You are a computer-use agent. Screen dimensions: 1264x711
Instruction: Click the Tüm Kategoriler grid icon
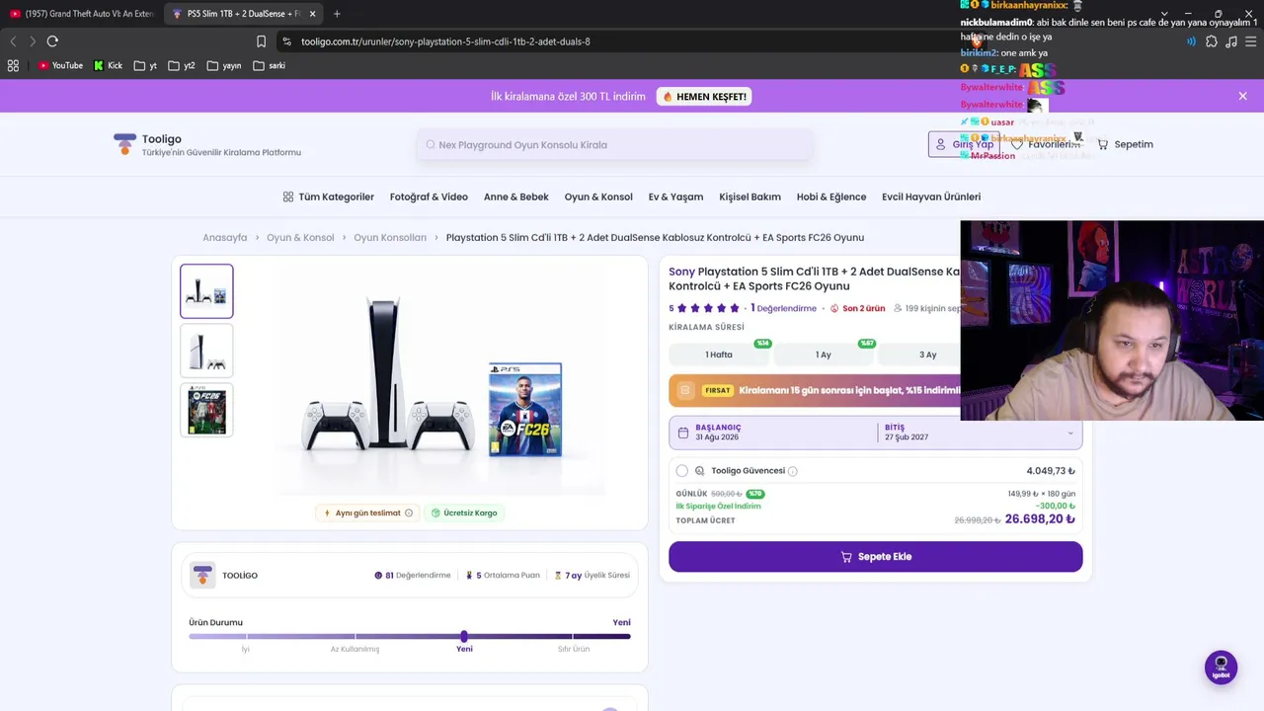288,197
